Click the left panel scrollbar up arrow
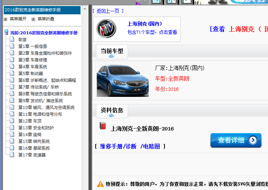The image size is (268, 190). 85,9
